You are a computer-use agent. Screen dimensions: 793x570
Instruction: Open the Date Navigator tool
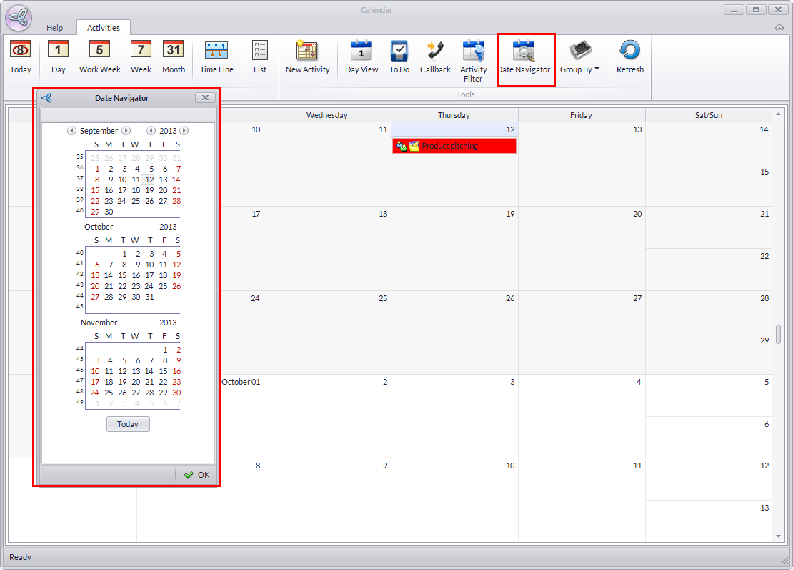pyautogui.click(x=524, y=56)
